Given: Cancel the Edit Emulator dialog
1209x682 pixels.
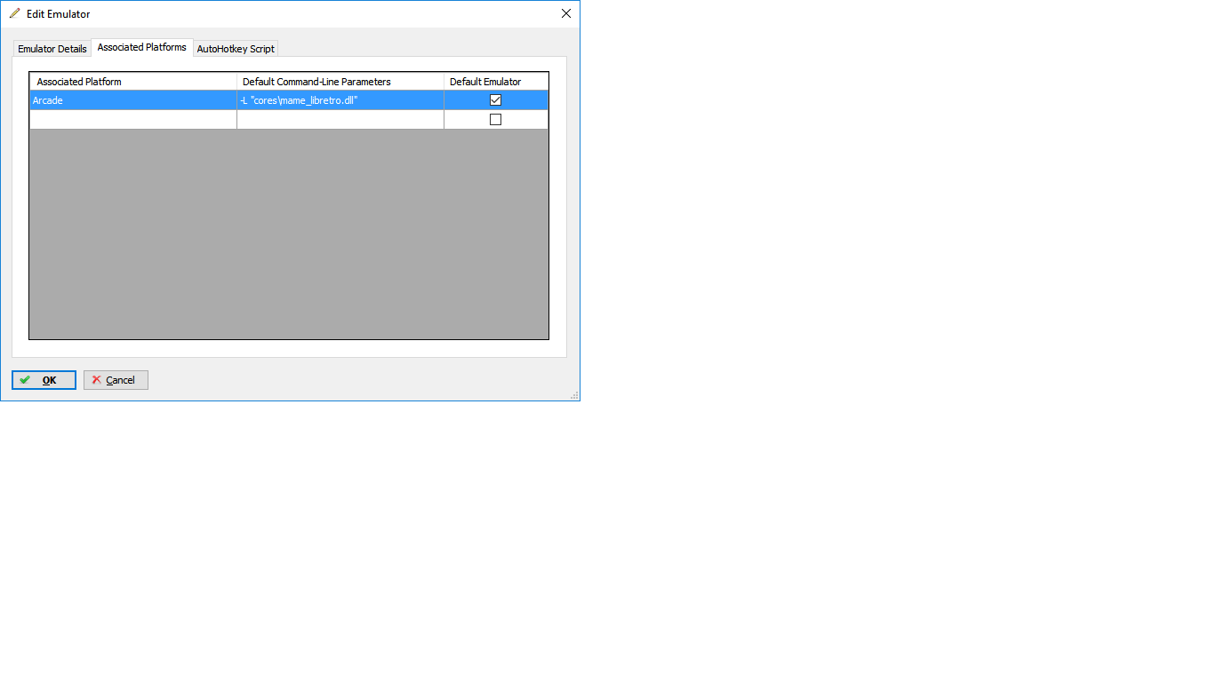Looking at the screenshot, I should coord(116,380).
